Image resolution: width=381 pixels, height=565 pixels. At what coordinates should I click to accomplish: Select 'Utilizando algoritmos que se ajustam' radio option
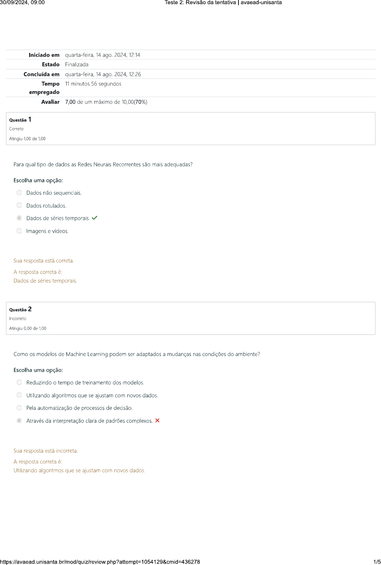pos(19,395)
